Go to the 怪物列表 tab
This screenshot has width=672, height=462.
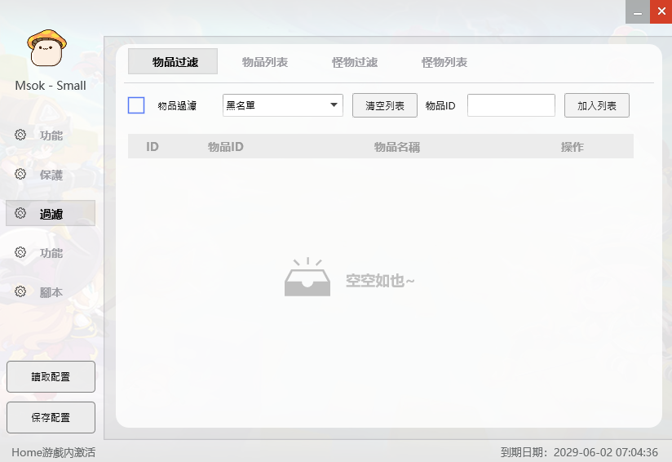pyautogui.click(x=444, y=62)
